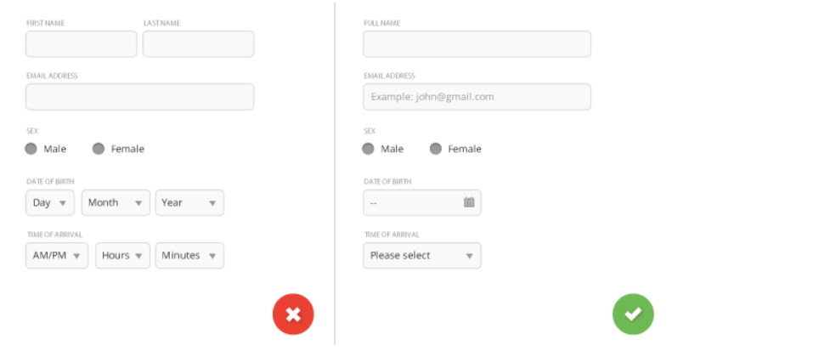
Task: Expand the AM/PM dropdown
Action: (57, 256)
